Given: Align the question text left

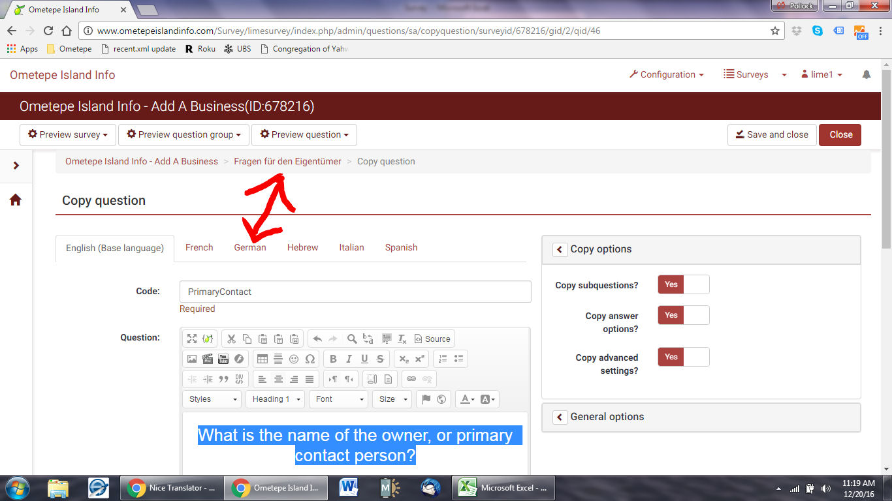Looking at the screenshot, I should [x=263, y=379].
